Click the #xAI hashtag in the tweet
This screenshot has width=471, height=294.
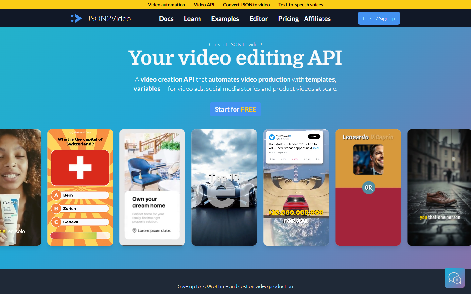(316, 148)
